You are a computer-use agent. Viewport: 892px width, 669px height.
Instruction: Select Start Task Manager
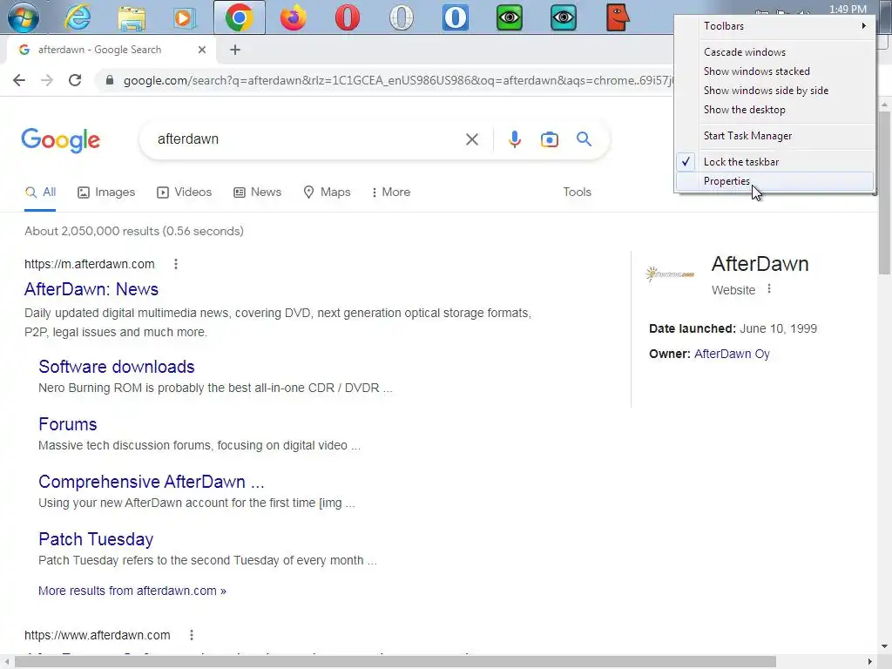coord(774,136)
